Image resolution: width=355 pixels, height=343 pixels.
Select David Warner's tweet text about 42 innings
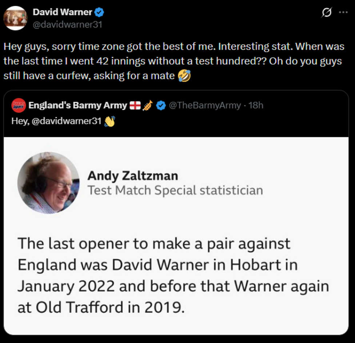tap(174, 61)
